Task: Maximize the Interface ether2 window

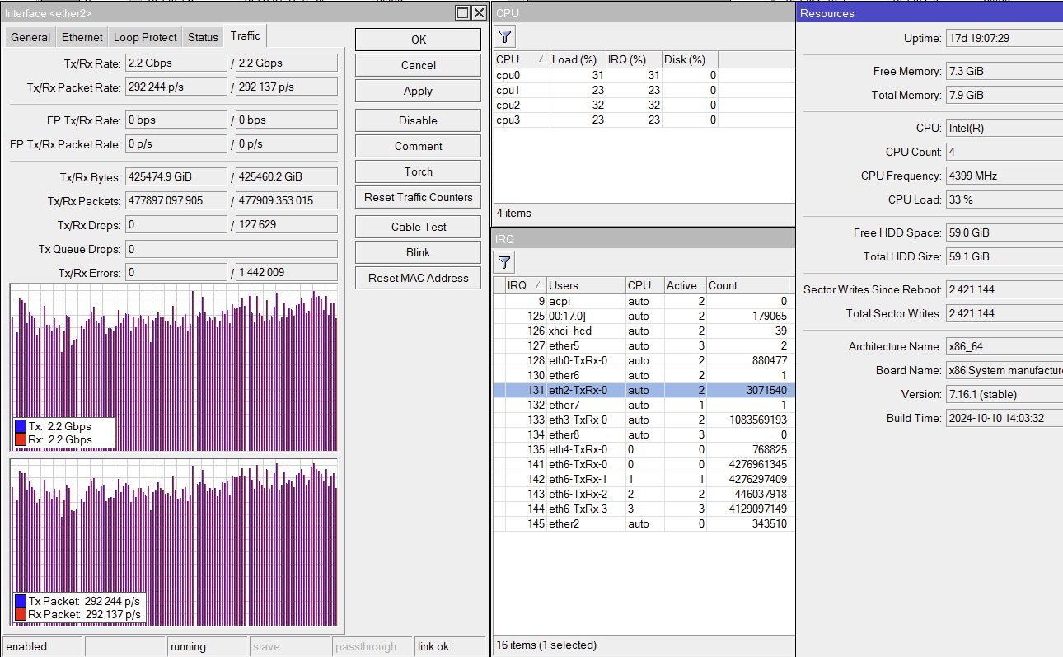Action: tap(463, 12)
